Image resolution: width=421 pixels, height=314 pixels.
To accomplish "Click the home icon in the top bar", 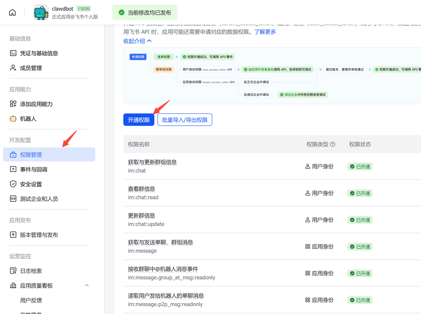I will [12, 12].
